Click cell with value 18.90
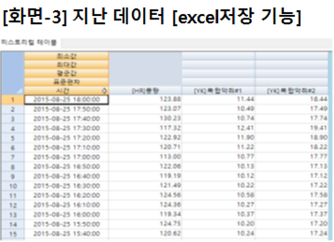This screenshot has height=242, width=334. tap(291, 137)
